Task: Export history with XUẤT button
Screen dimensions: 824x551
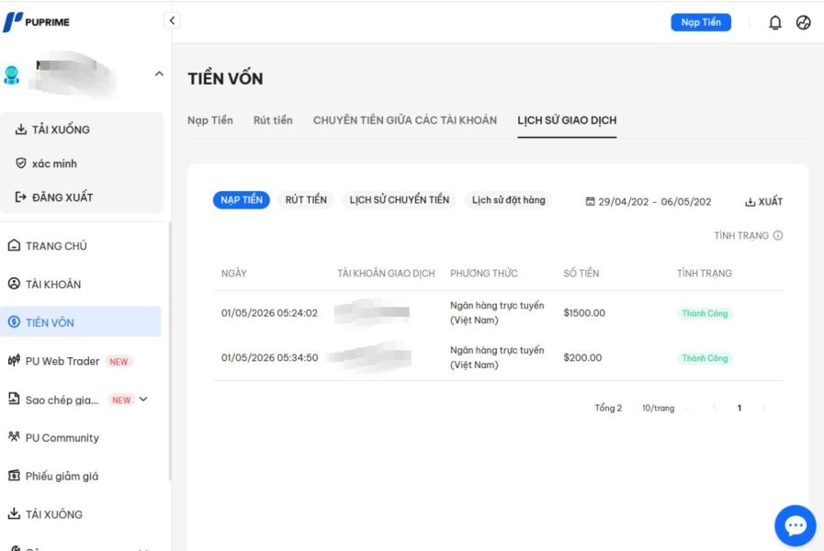Action: tap(764, 202)
